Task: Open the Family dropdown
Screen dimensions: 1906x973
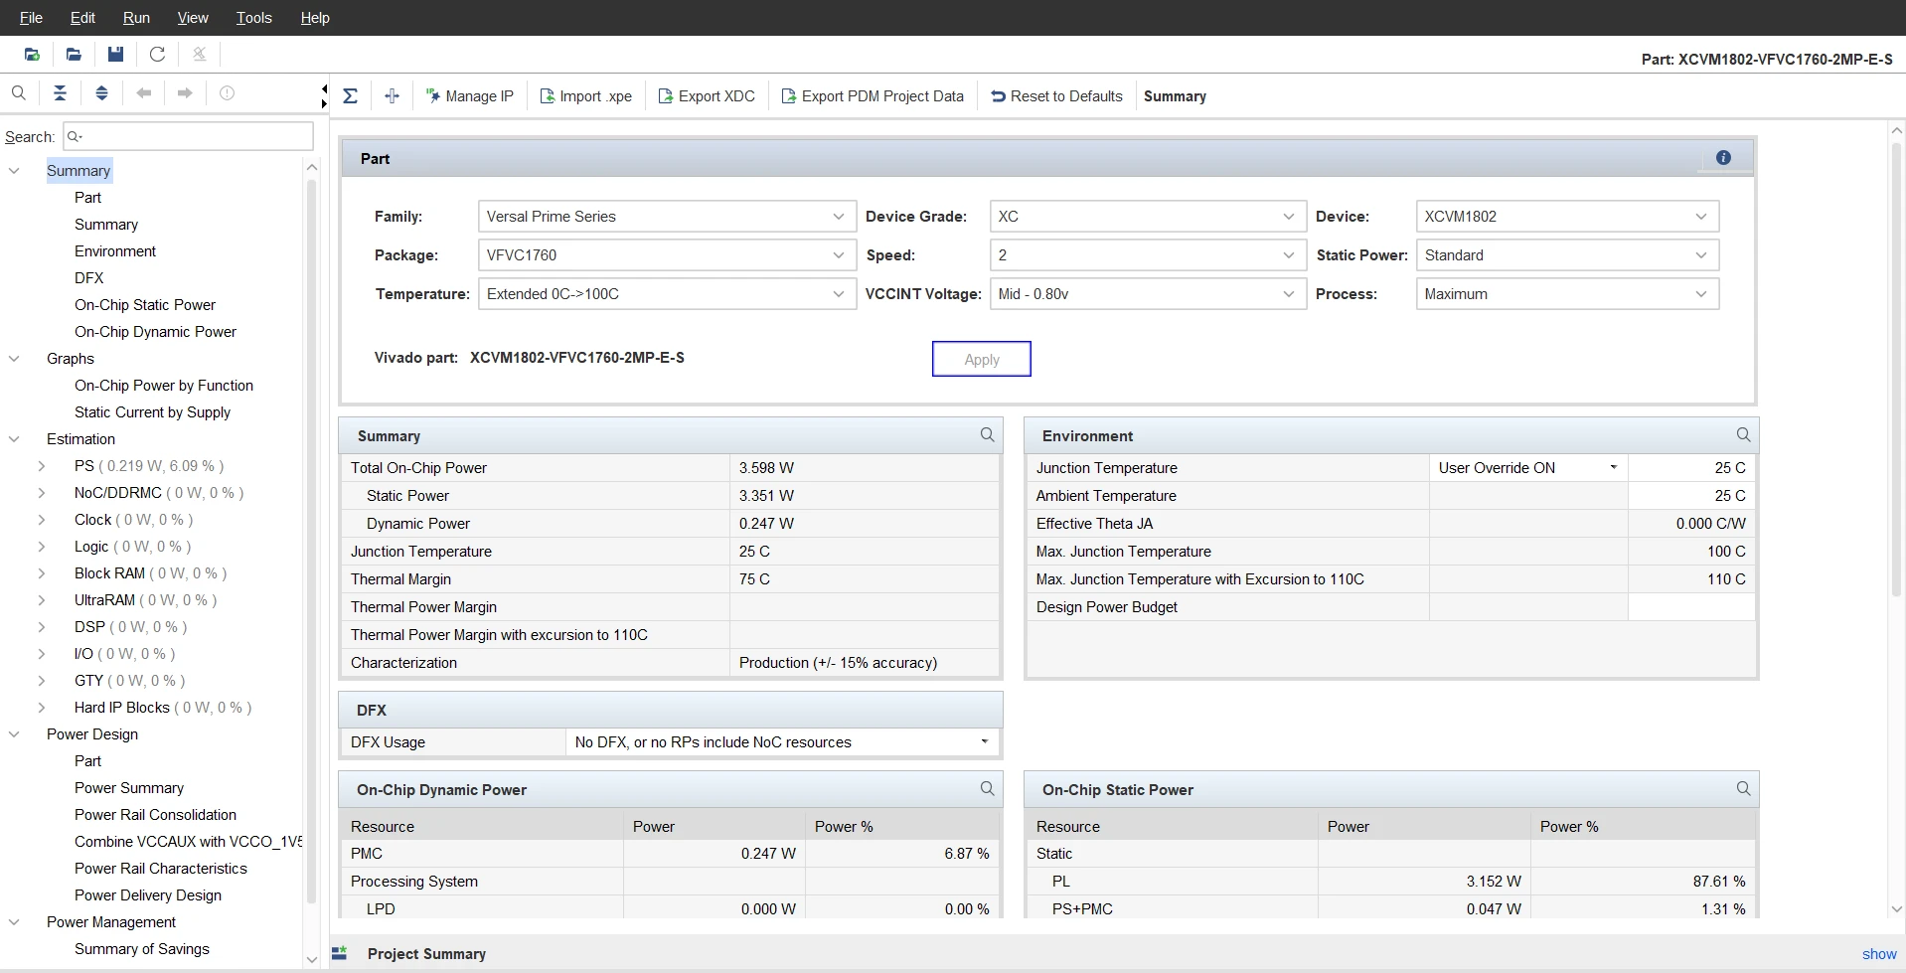Action: click(667, 217)
